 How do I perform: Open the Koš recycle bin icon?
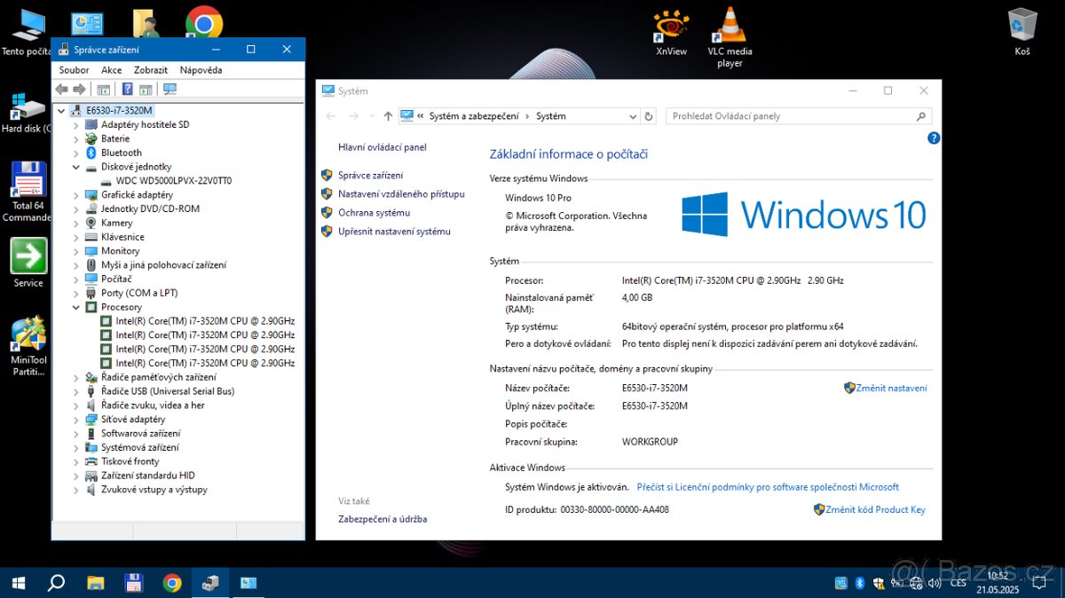(1022, 32)
